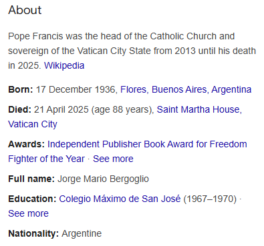264x246 pixels.
Task: Expand See more next to Awards
Action: tap(113, 159)
